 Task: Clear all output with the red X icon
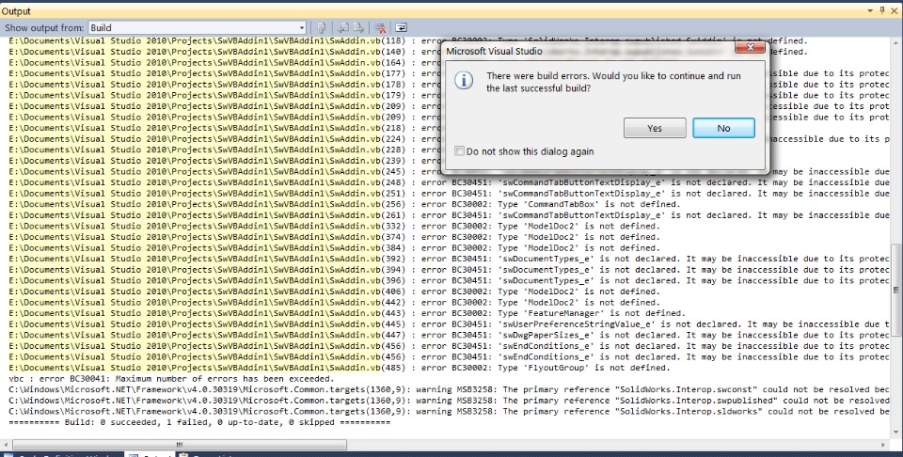(379, 27)
